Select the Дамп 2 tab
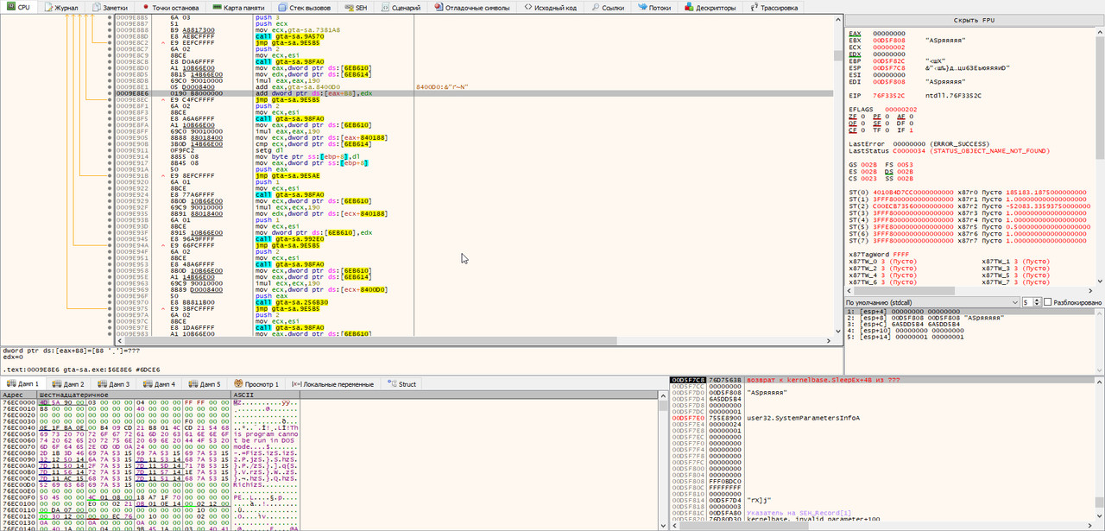This screenshot has height=531, width=1105. coord(67,383)
